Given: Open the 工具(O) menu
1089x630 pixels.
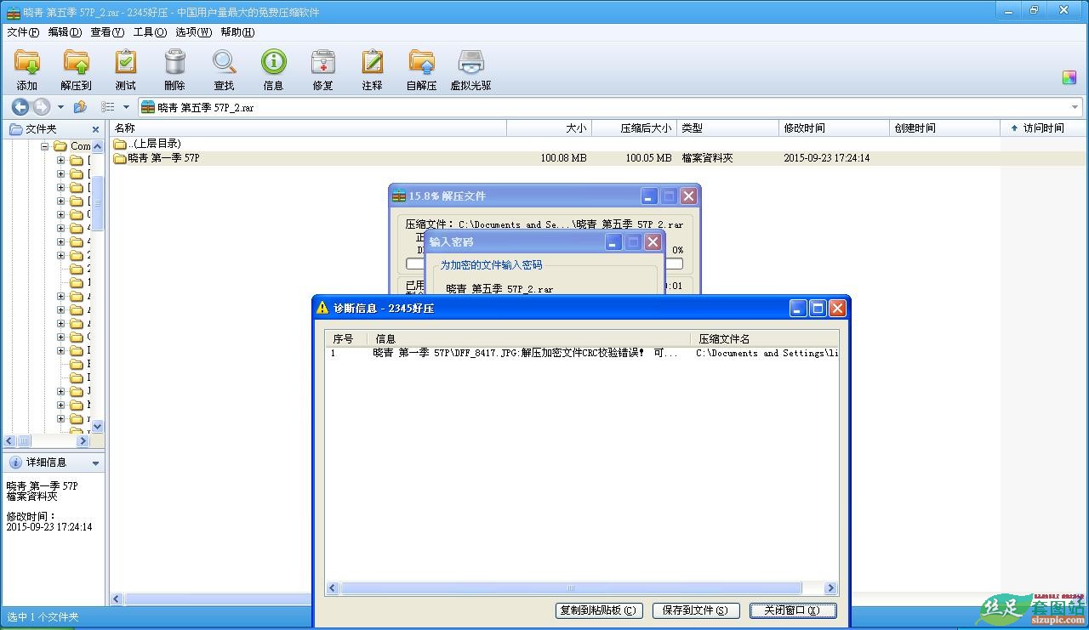Looking at the screenshot, I should [x=150, y=32].
